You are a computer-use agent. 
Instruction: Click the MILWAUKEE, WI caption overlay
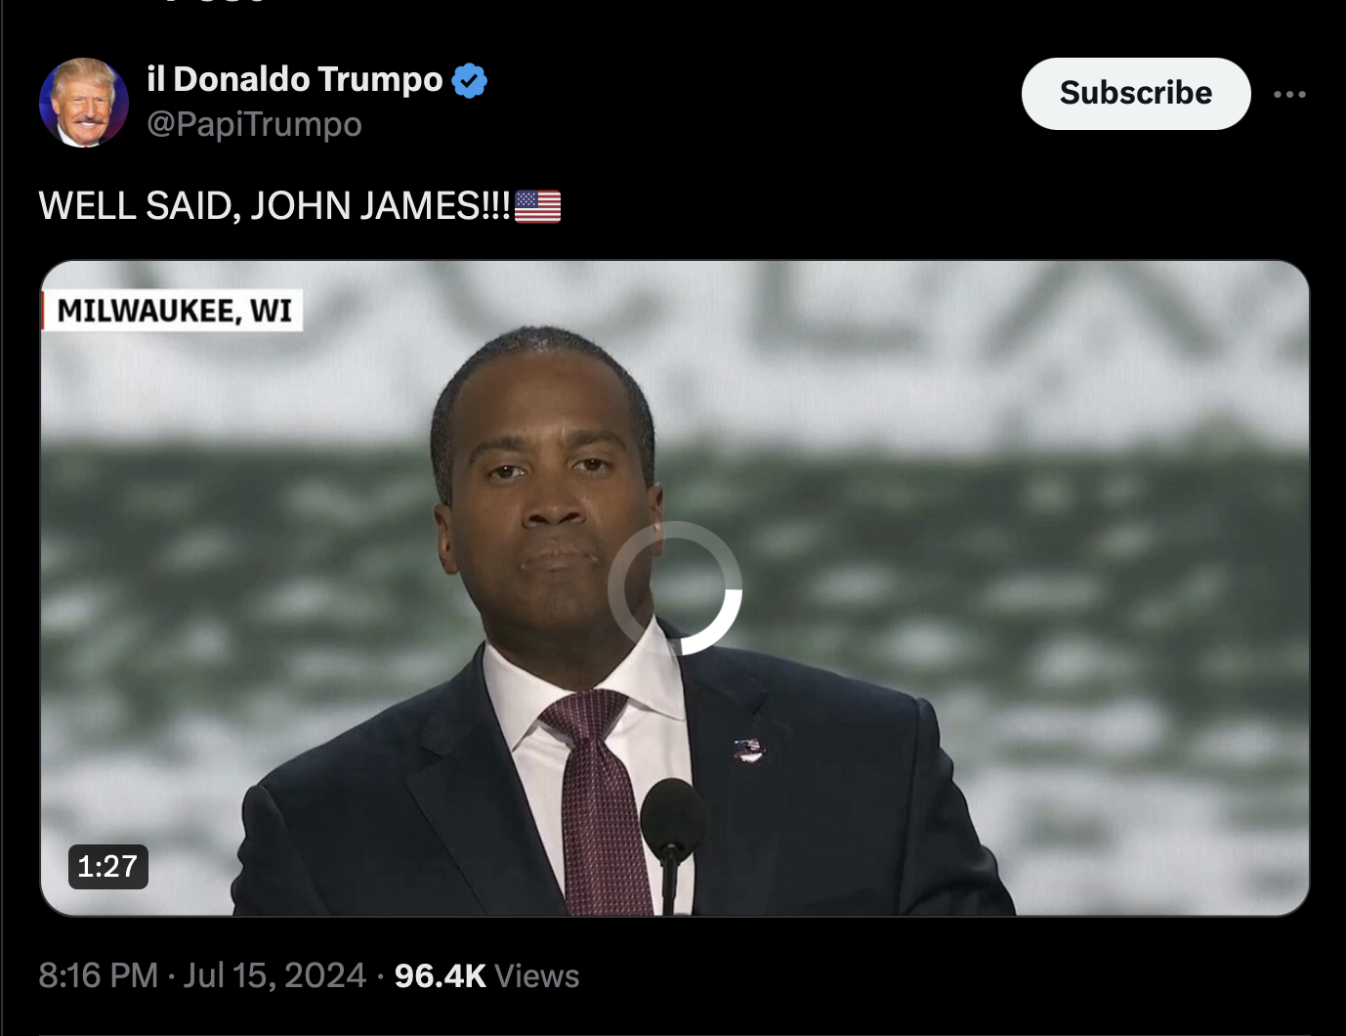[173, 310]
